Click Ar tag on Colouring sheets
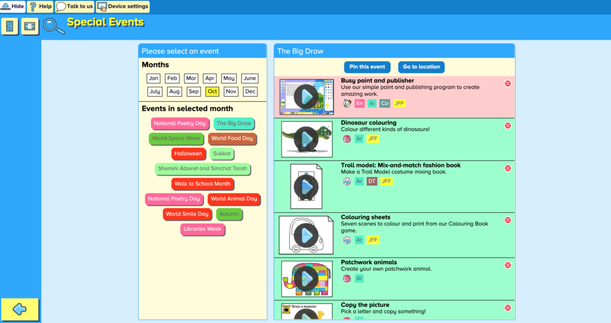Image resolution: width=611 pixels, height=323 pixels. (x=359, y=240)
